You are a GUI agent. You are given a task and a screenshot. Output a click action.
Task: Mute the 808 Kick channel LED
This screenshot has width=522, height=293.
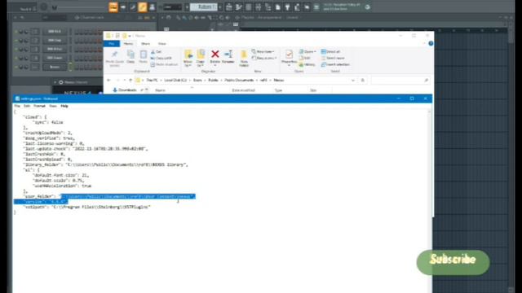15,32
